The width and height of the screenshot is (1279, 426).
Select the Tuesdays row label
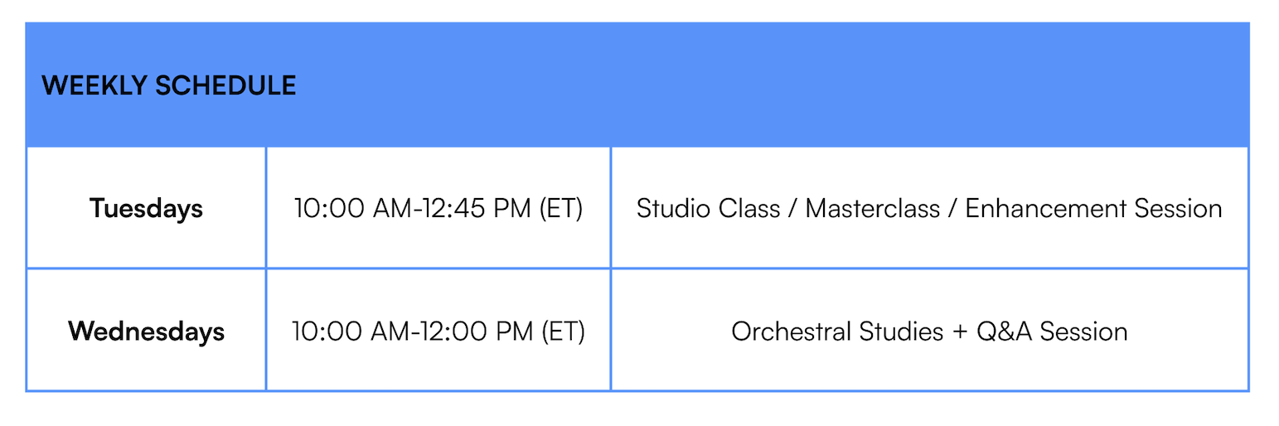(146, 208)
